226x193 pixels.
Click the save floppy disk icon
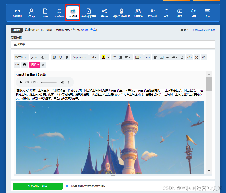click(43, 65)
